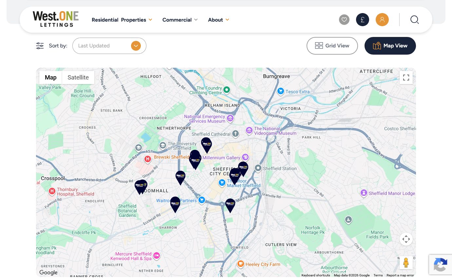Click The University of Sheffield marker

(x=162, y=145)
